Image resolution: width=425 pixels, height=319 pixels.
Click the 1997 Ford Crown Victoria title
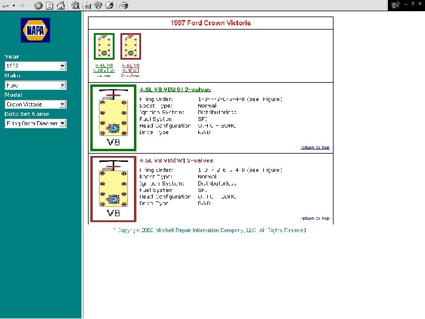click(x=211, y=23)
